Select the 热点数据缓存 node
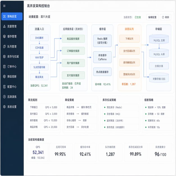The height and width of the screenshot is (176, 176). pyautogui.click(x=102, y=72)
